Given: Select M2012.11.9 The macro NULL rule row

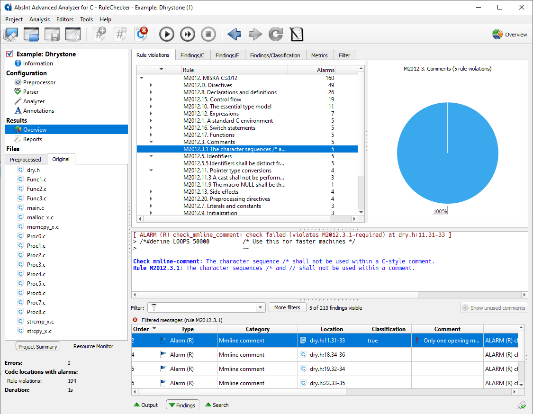Looking at the screenshot, I should pyautogui.click(x=247, y=185).
